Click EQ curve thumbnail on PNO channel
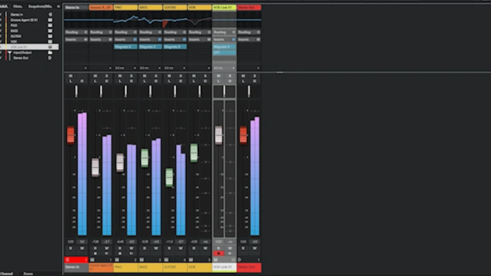 (125, 20)
